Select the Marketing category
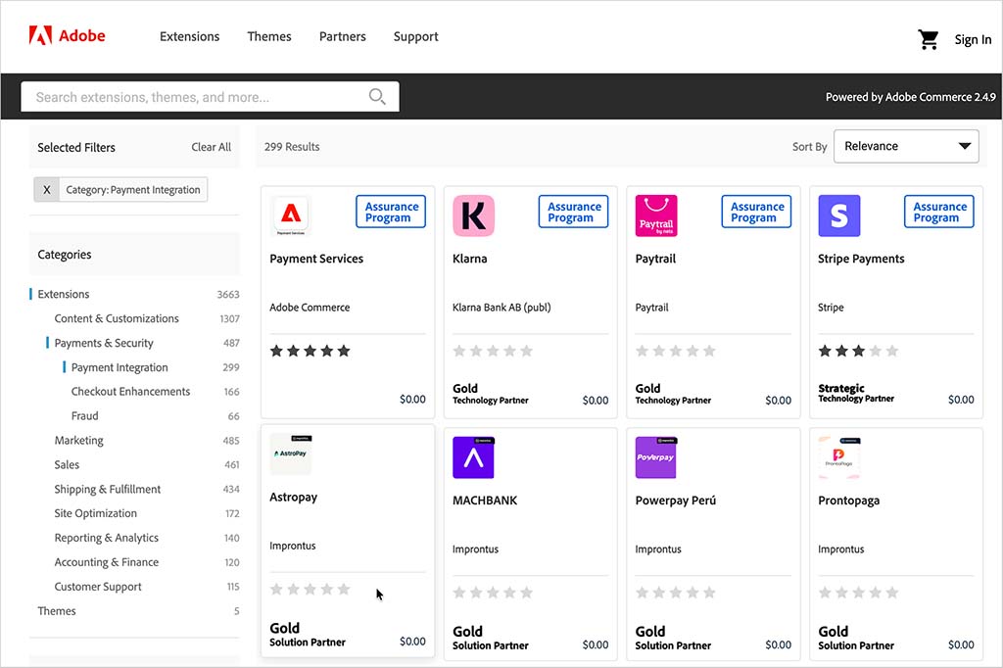 click(78, 440)
